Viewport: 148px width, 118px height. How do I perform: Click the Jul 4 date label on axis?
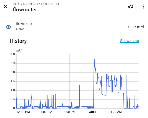[93, 112]
